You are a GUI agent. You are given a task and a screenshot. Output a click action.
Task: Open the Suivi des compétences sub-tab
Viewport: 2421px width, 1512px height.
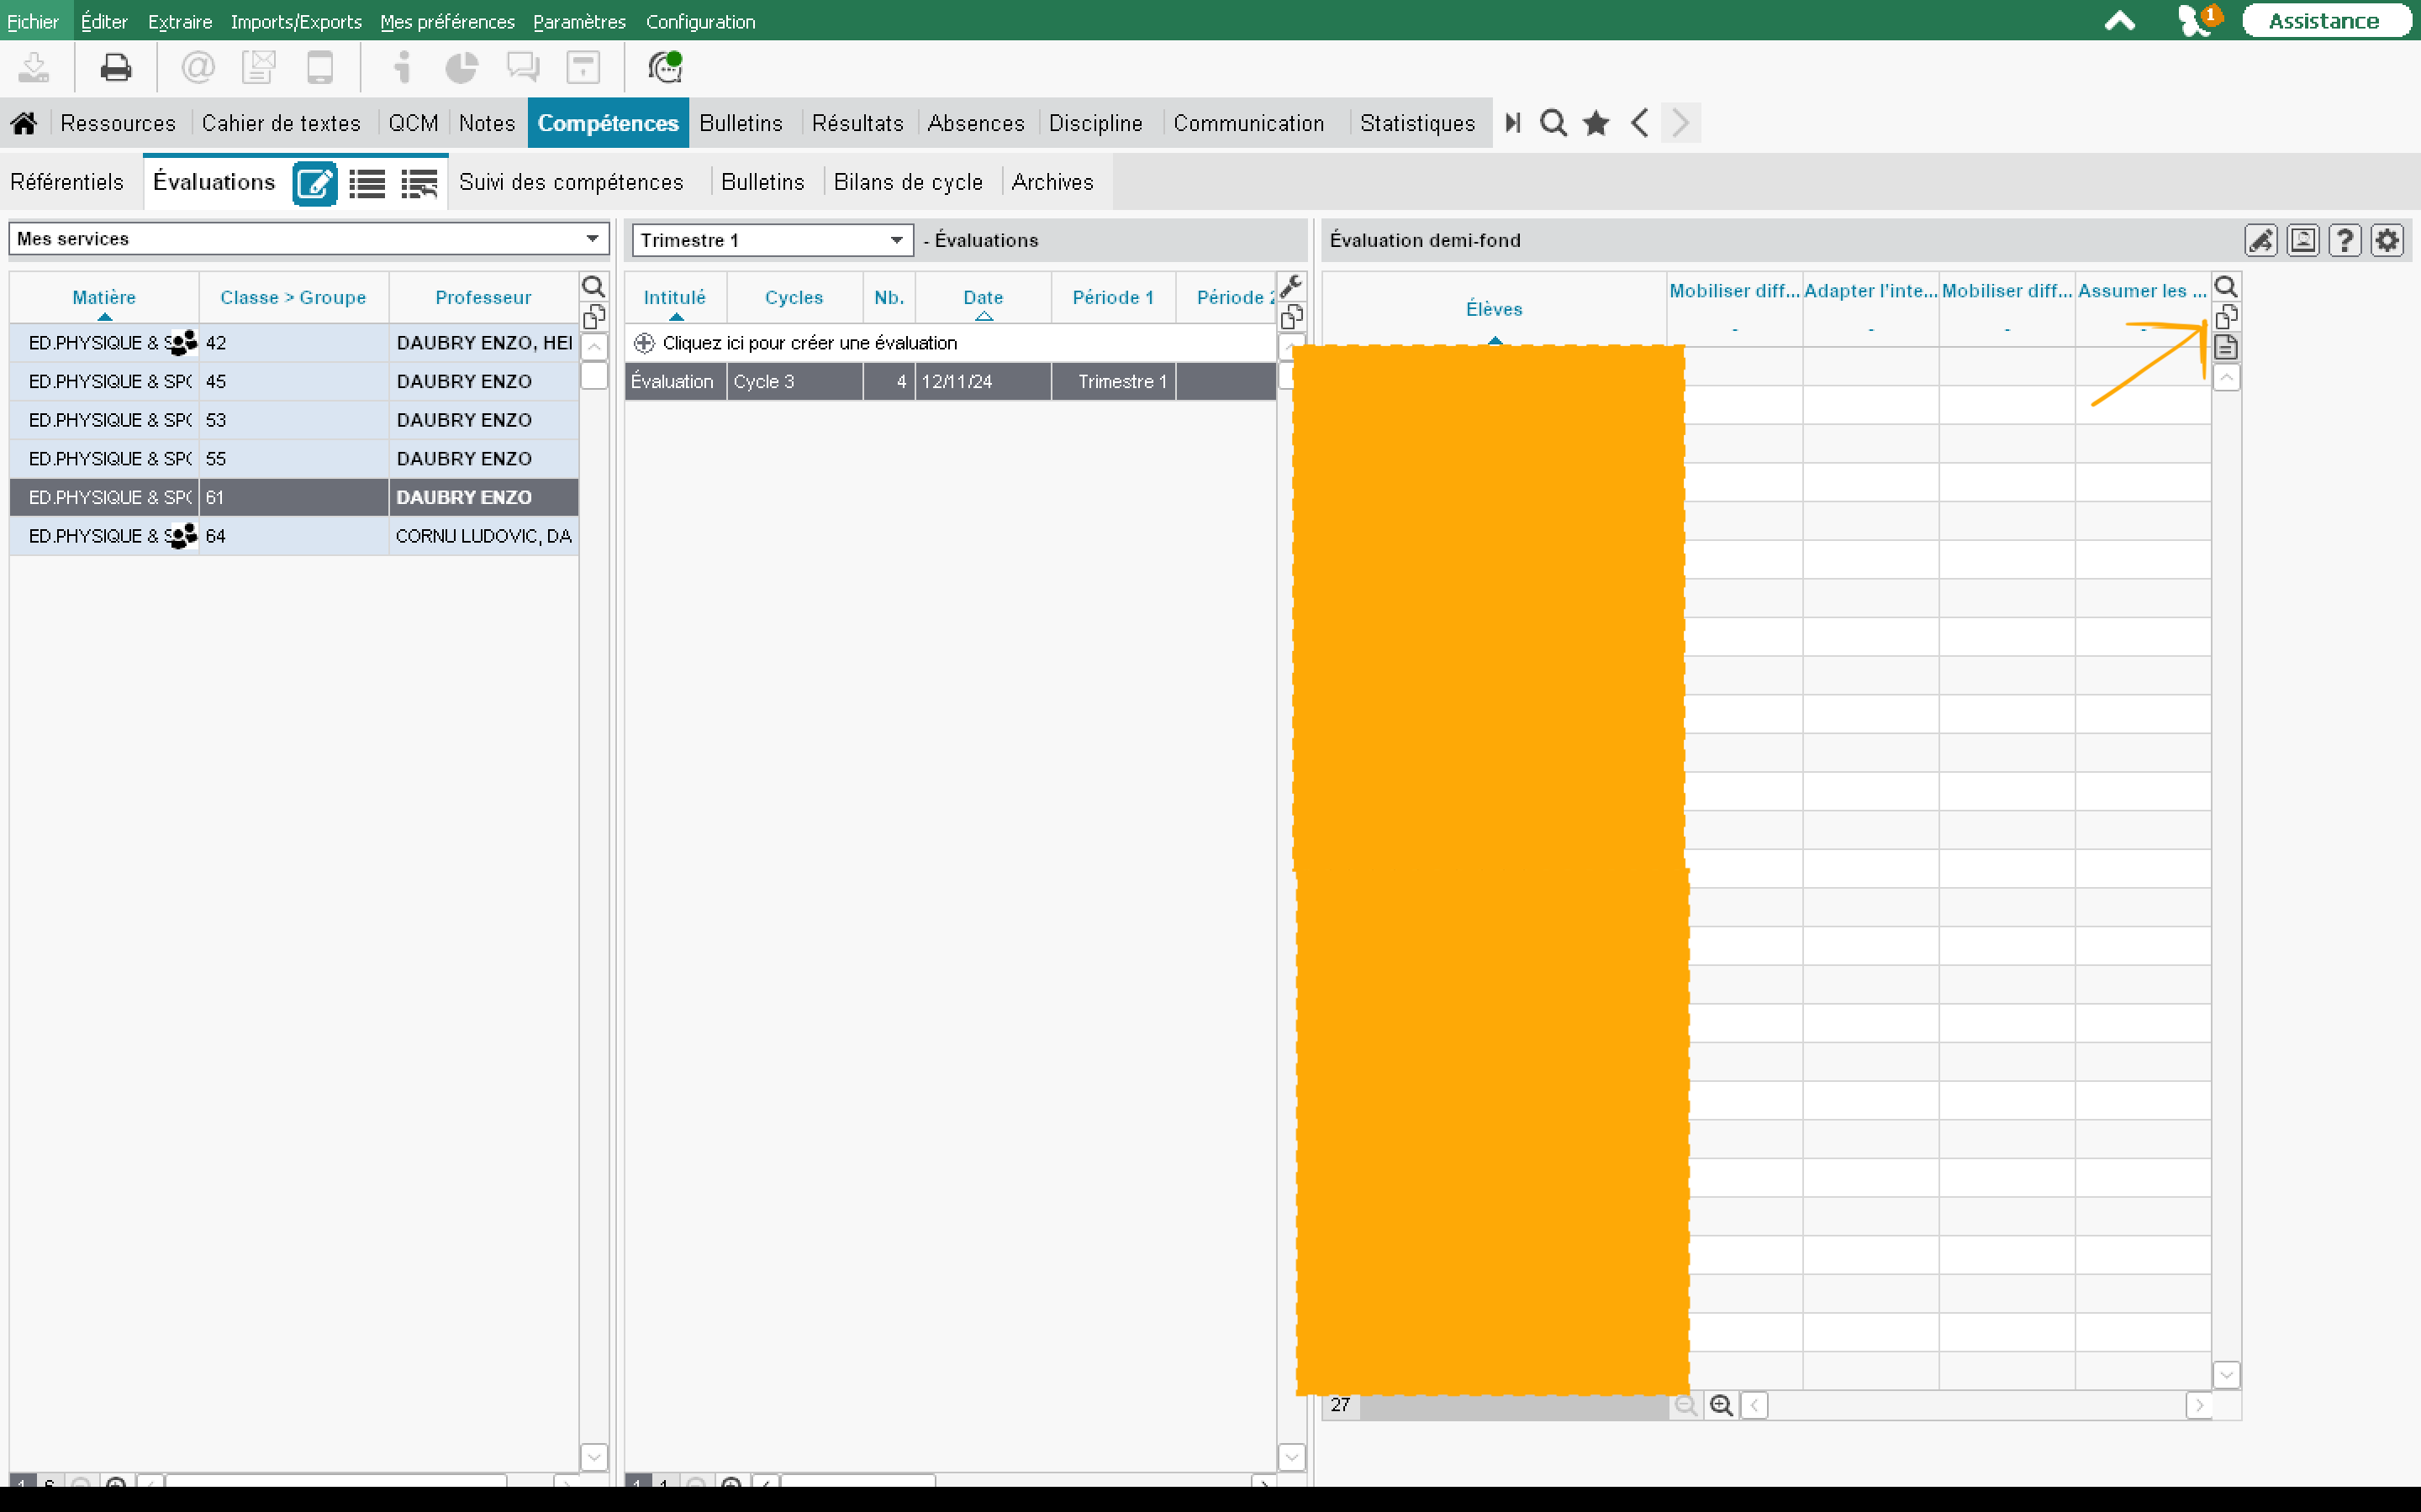click(x=572, y=182)
